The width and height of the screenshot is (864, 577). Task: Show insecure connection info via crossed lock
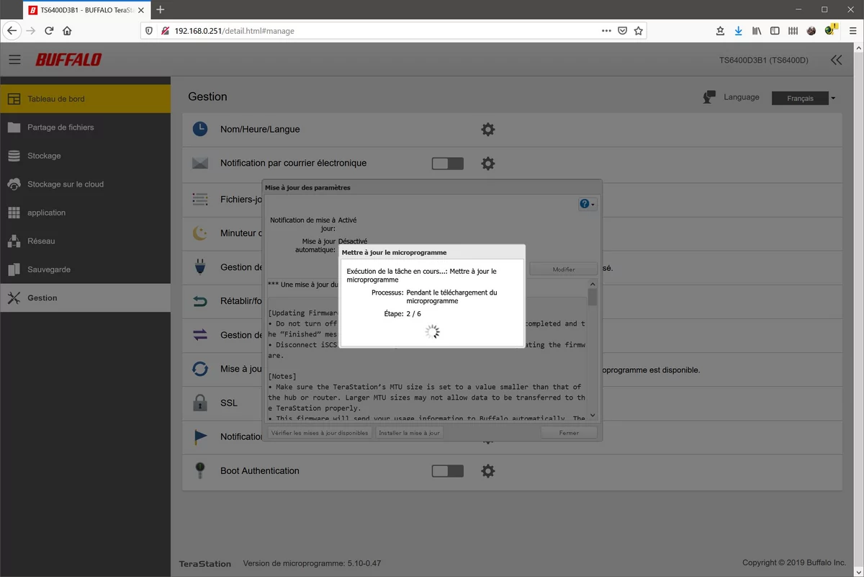[x=165, y=31]
